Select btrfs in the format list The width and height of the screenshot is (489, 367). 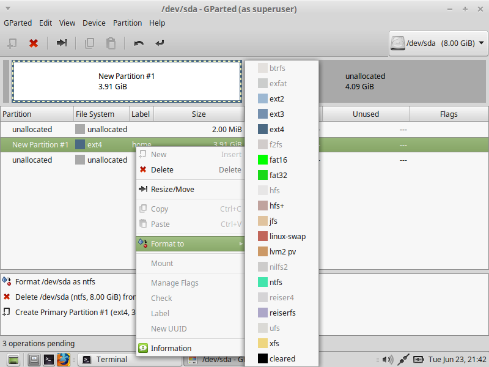[x=282, y=68]
